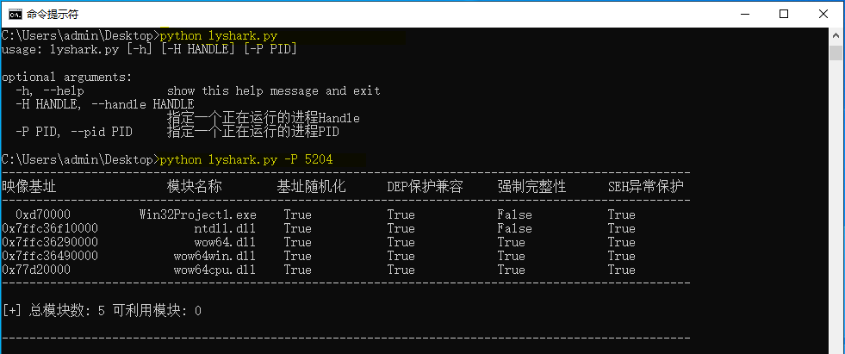Click the ntdll.dll module entry
The width and height of the screenshot is (845, 354).
225,228
